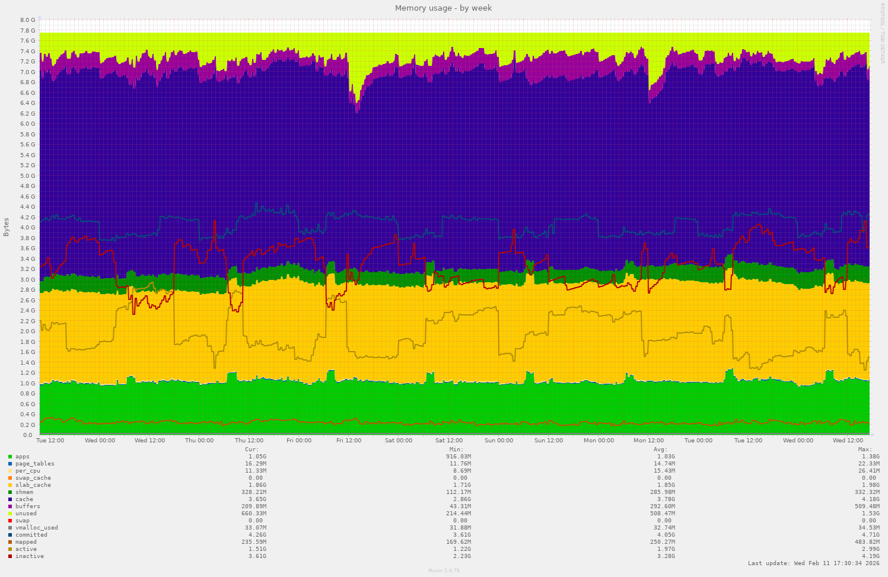The image size is (888, 577).
Task: Click the Memory usage by week title
Action: tap(444, 8)
